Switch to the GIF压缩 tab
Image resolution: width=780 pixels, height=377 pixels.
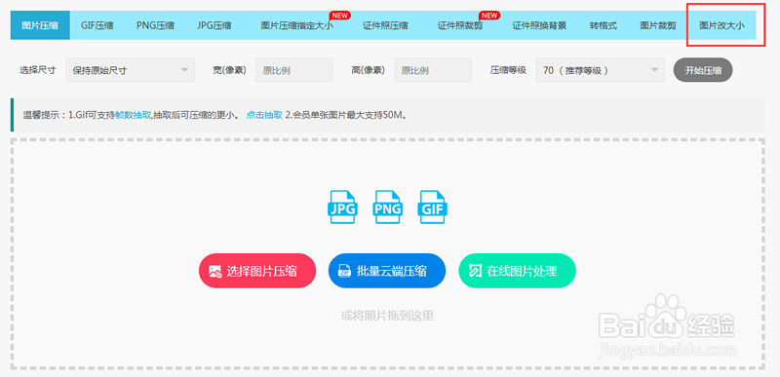pyautogui.click(x=97, y=25)
